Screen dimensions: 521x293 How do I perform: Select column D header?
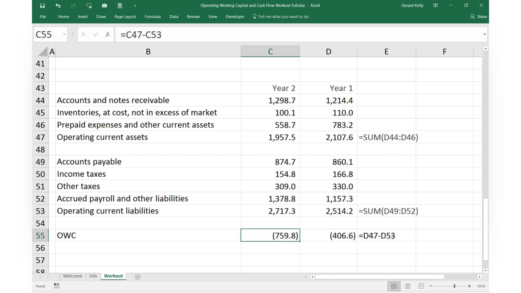tap(328, 52)
